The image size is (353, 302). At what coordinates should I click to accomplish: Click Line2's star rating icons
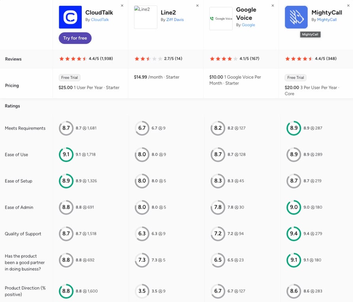148,59
